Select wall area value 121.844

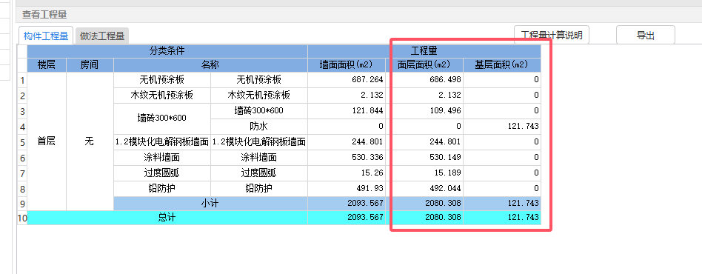[346, 110]
